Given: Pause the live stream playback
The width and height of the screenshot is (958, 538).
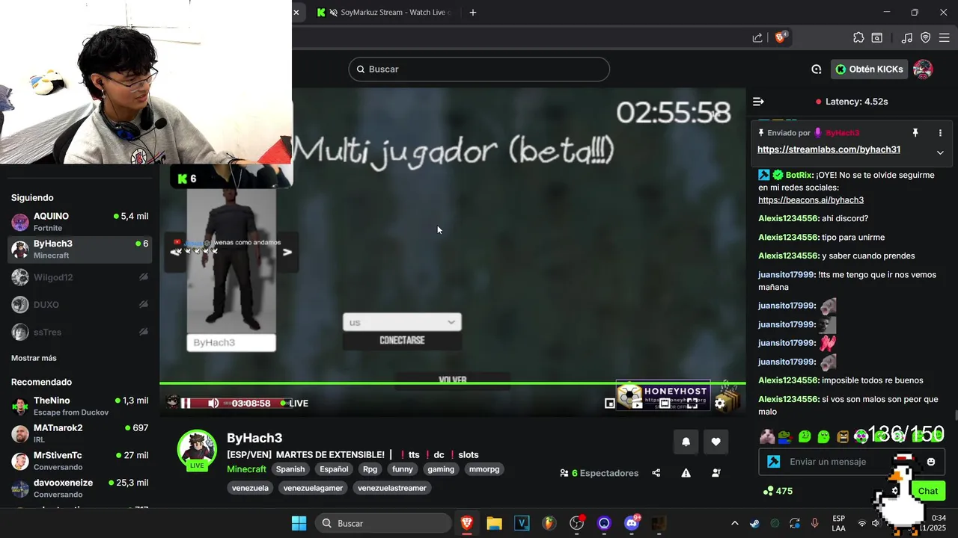Looking at the screenshot, I should (186, 403).
